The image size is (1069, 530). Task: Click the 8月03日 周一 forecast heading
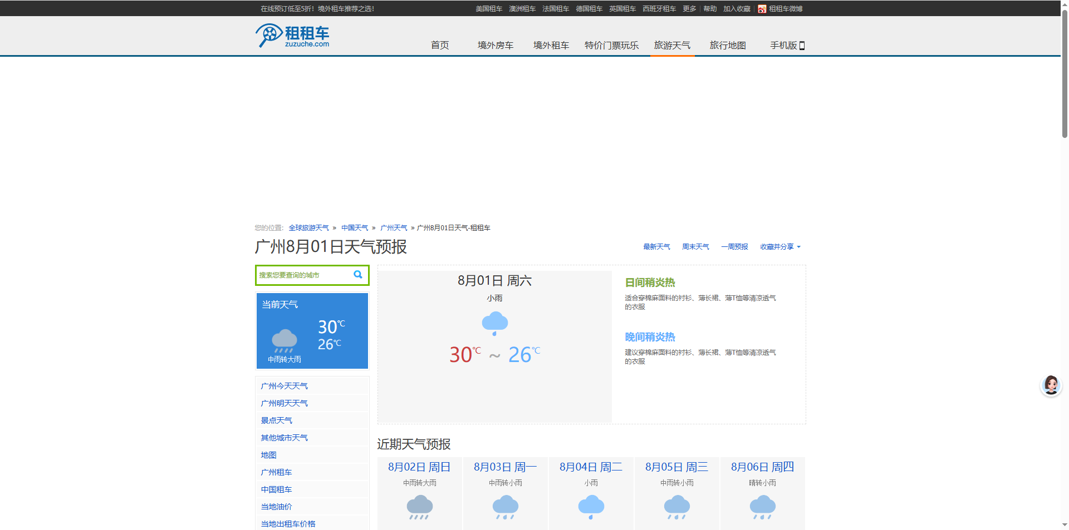(505, 467)
